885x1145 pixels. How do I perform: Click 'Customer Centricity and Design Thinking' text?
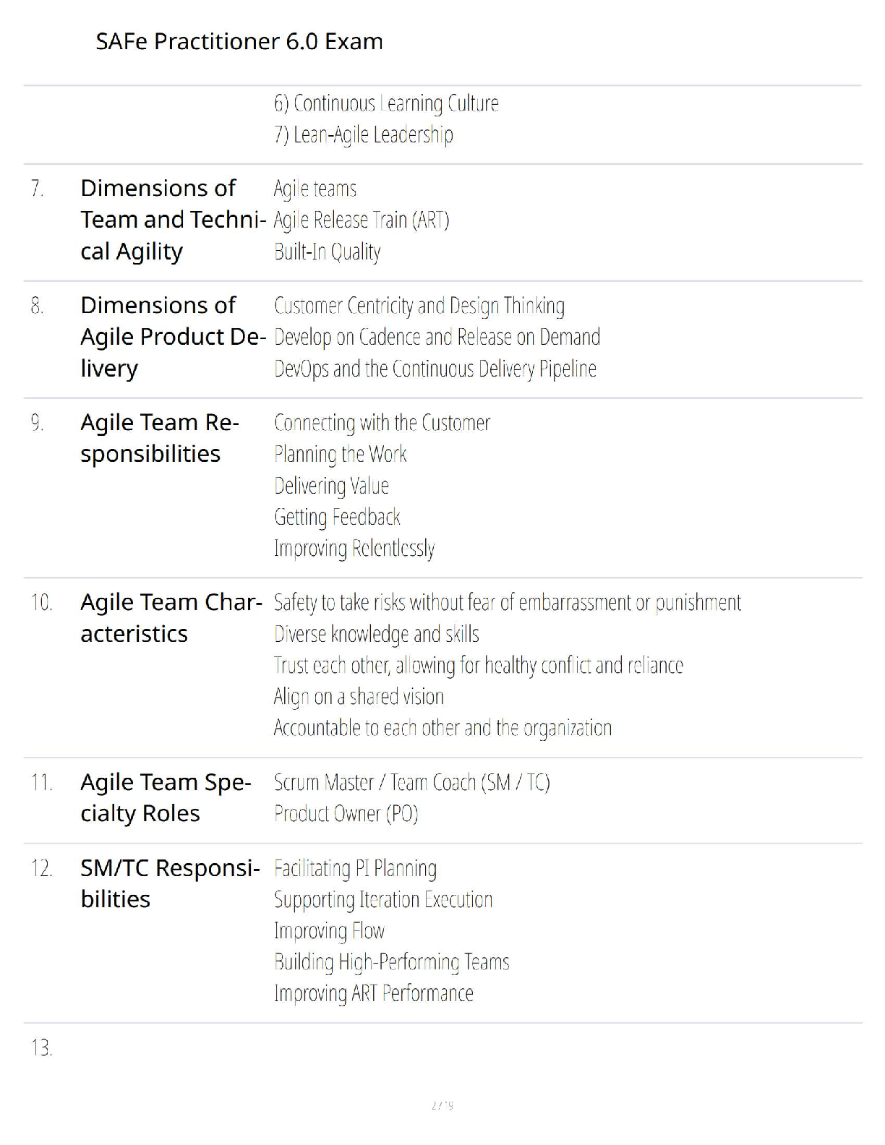(419, 306)
